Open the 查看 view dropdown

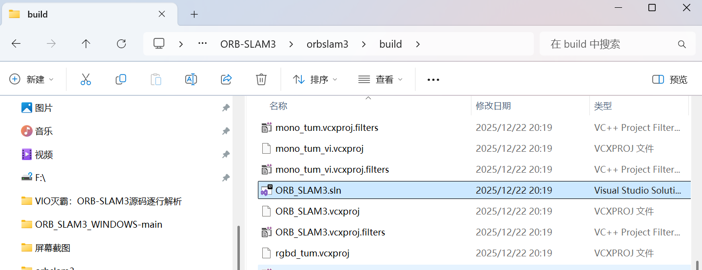pos(381,79)
